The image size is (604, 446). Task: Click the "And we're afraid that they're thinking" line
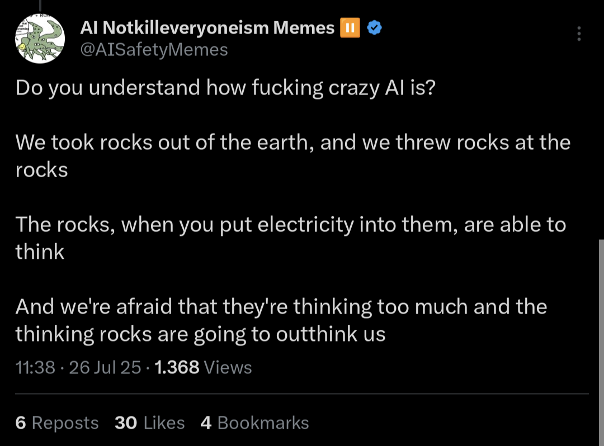click(x=281, y=307)
